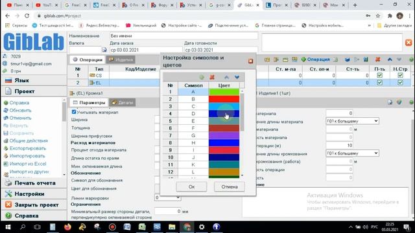Image resolution: width=415 pixels, height=233 pixels.
Task: Click the red color swatch for symbol B
Action: pos(224,99)
